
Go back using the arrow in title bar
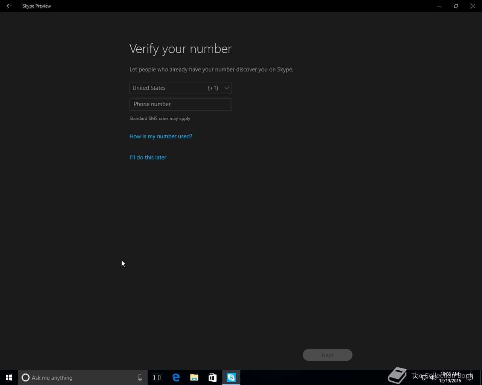[9, 6]
